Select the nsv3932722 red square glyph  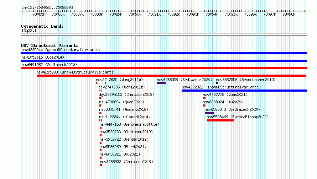[101, 143]
